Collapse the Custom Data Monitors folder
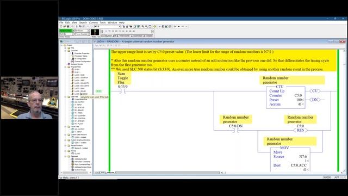The width and height of the screenshot is (348, 196). tap(65, 134)
